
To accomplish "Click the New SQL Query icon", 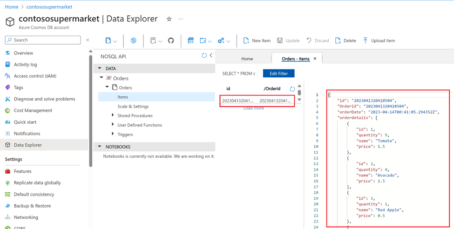I will click(190, 40).
